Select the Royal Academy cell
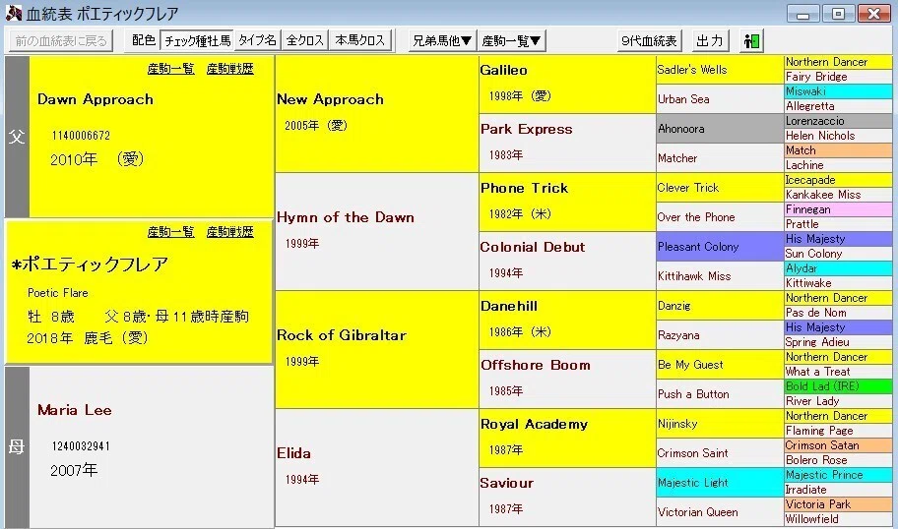The image size is (898, 529). pyautogui.click(x=567, y=438)
